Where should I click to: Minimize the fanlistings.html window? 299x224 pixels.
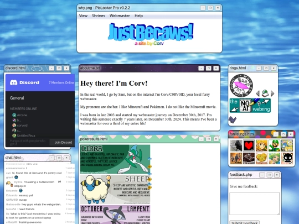pos(276,134)
